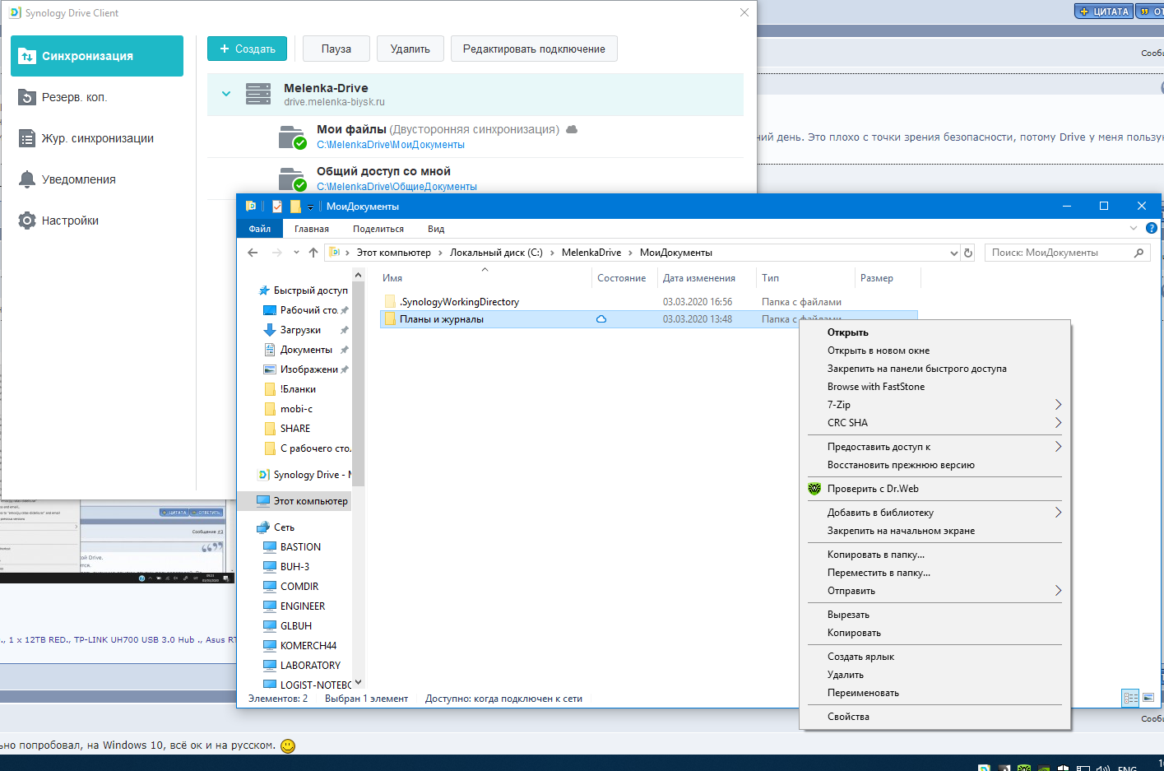Click Редактировать подключение button

(x=534, y=49)
